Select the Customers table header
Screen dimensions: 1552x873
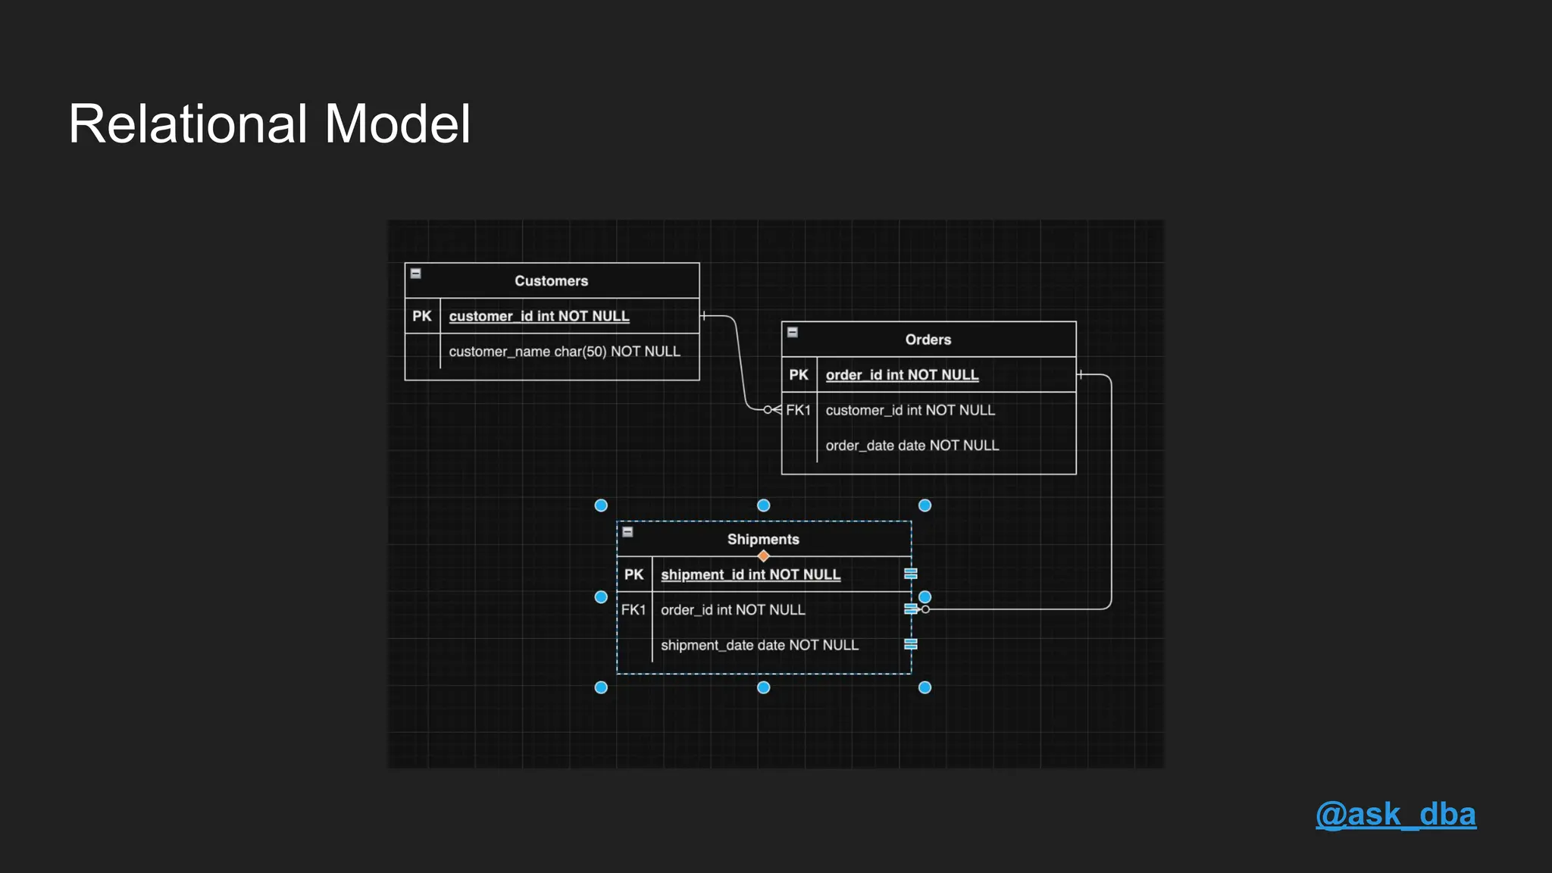coord(552,281)
